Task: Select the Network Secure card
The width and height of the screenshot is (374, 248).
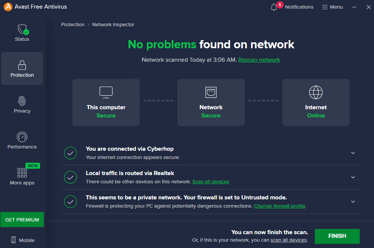Action: tap(211, 102)
